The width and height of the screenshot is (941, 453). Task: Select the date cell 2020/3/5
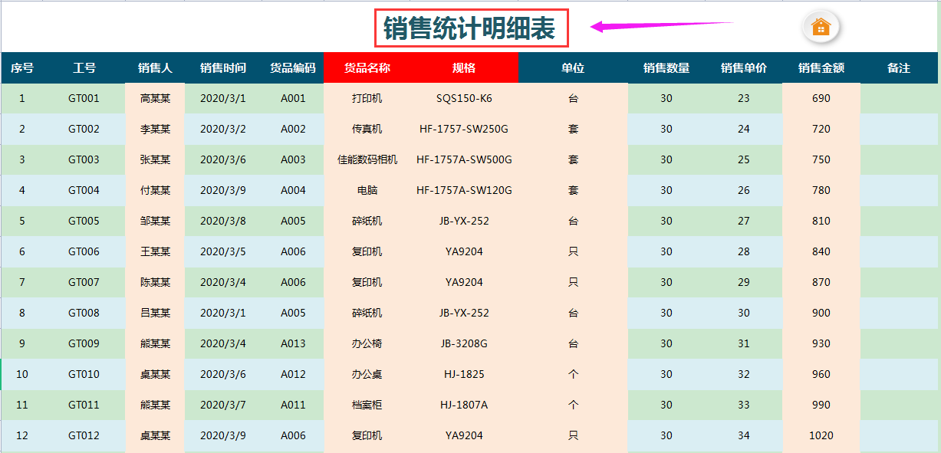click(x=223, y=251)
